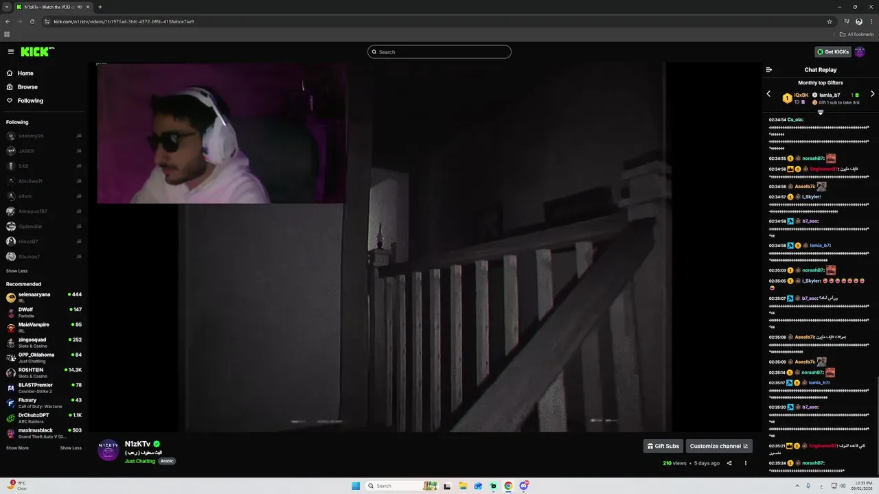This screenshot has width=879, height=494.
Task: Bookmark this page with star icon
Action: point(830,21)
